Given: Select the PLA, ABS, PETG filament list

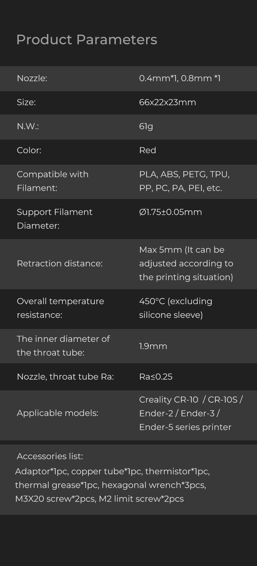Looking at the screenshot, I should coord(184,181).
